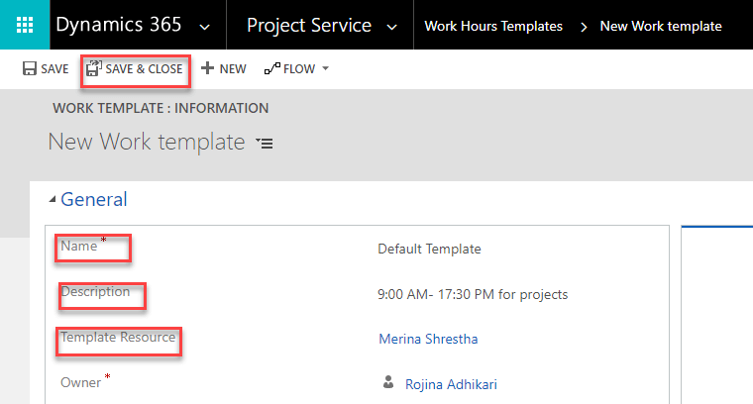Click the Save floppy disk icon
753x404 pixels.
[x=30, y=68]
